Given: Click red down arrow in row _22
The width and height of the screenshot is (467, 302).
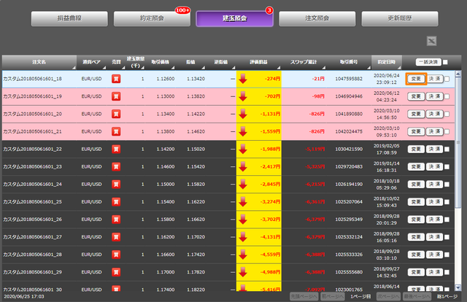Looking at the screenshot, I should pyautogui.click(x=243, y=149).
